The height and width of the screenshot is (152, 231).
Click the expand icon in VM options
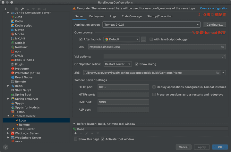[x=223, y=56]
